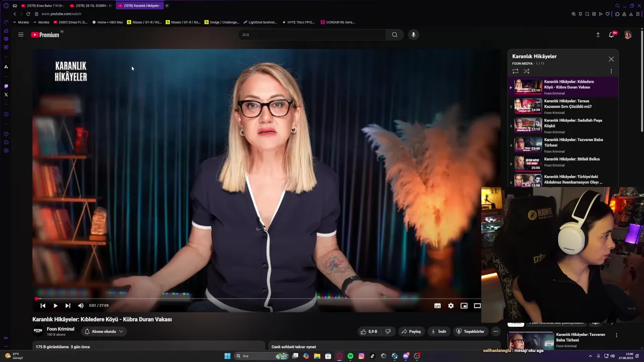Open Twitch icon in browser sidebar

coord(6,86)
